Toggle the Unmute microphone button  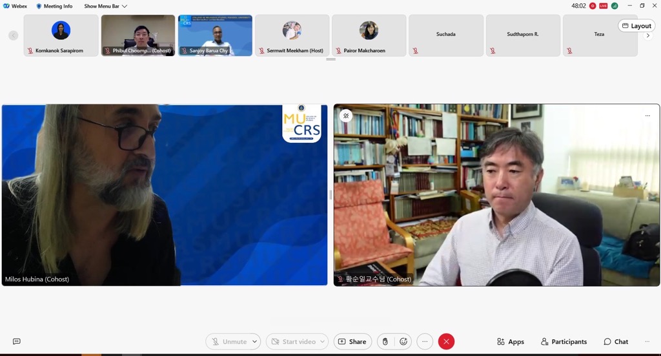pos(229,342)
